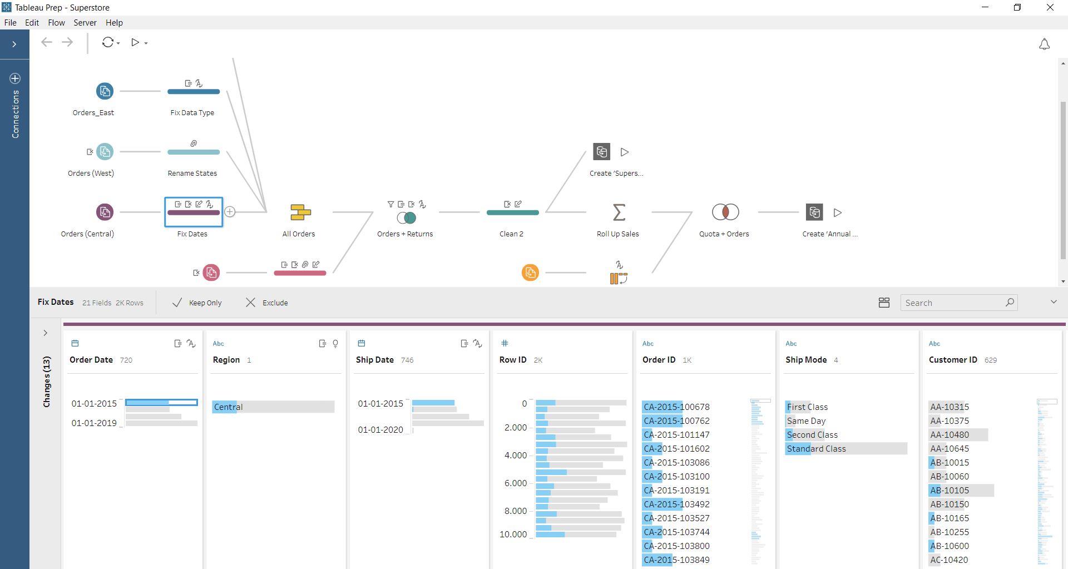Select the Create 'Annual...' output step icon

pyautogui.click(x=814, y=212)
